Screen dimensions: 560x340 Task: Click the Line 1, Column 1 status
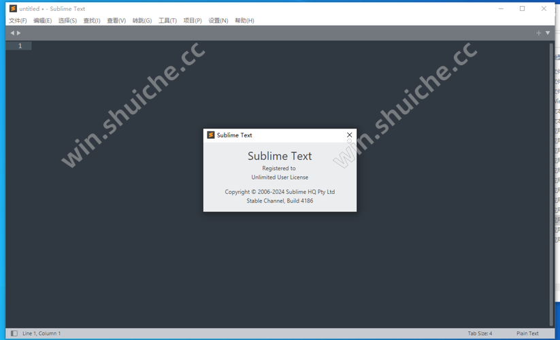tap(42, 333)
